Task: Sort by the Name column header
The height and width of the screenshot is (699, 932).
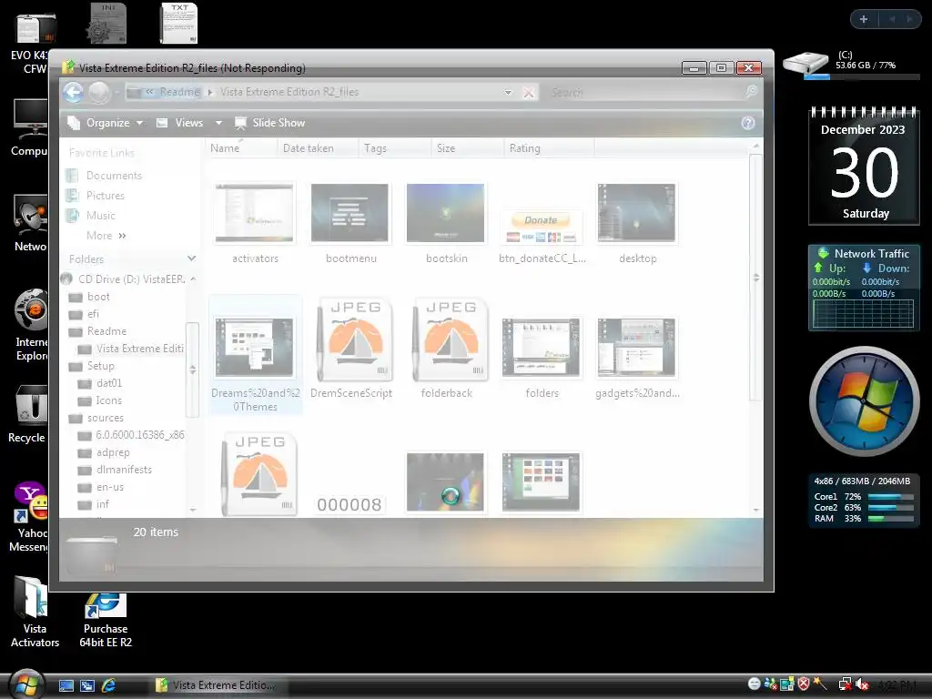Action: [x=240, y=148]
